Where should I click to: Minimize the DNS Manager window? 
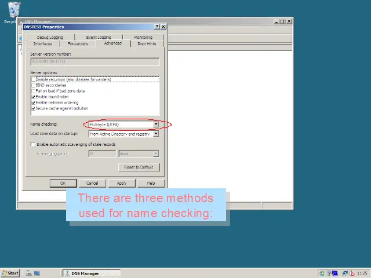(x=277, y=21)
